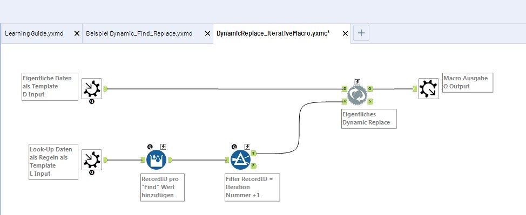Open a new workflow tab with plus
The image size is (526, 215).
point(361,33)
